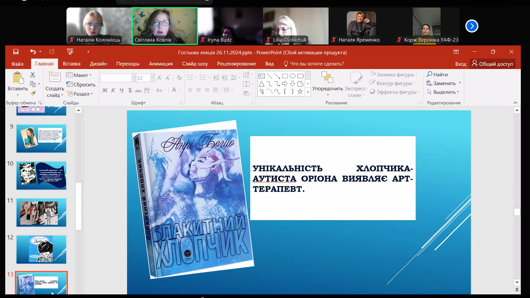
Task: Select the right arrow shape in gallery
Action: point(285,84)
